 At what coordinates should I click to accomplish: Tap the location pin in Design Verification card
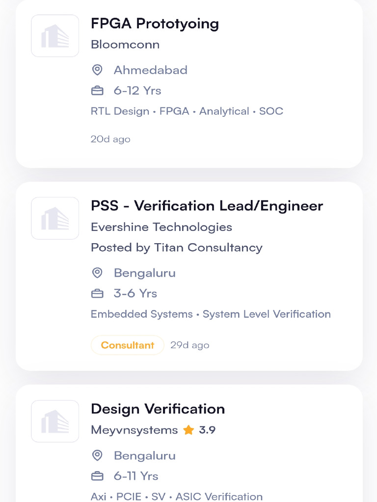pos(97,455)
